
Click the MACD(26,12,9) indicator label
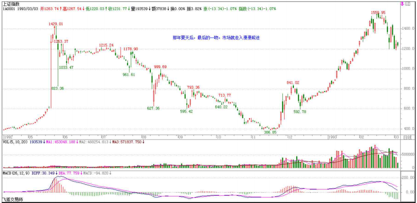[16, 173]
